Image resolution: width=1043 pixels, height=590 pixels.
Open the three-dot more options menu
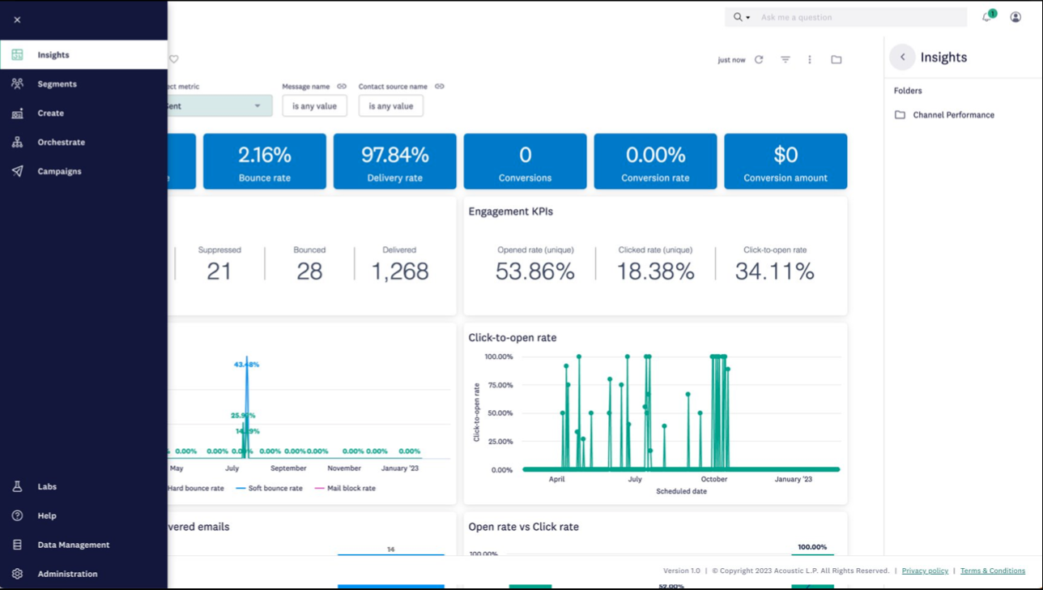coord(810,59)
